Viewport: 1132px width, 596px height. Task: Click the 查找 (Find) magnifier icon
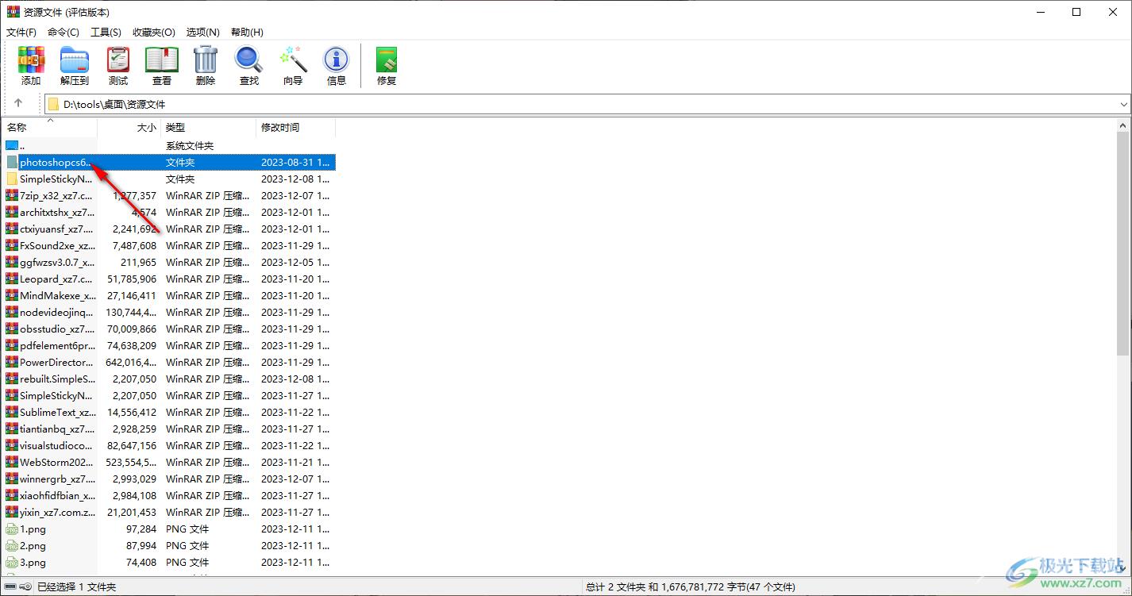[x=249, y=60]
